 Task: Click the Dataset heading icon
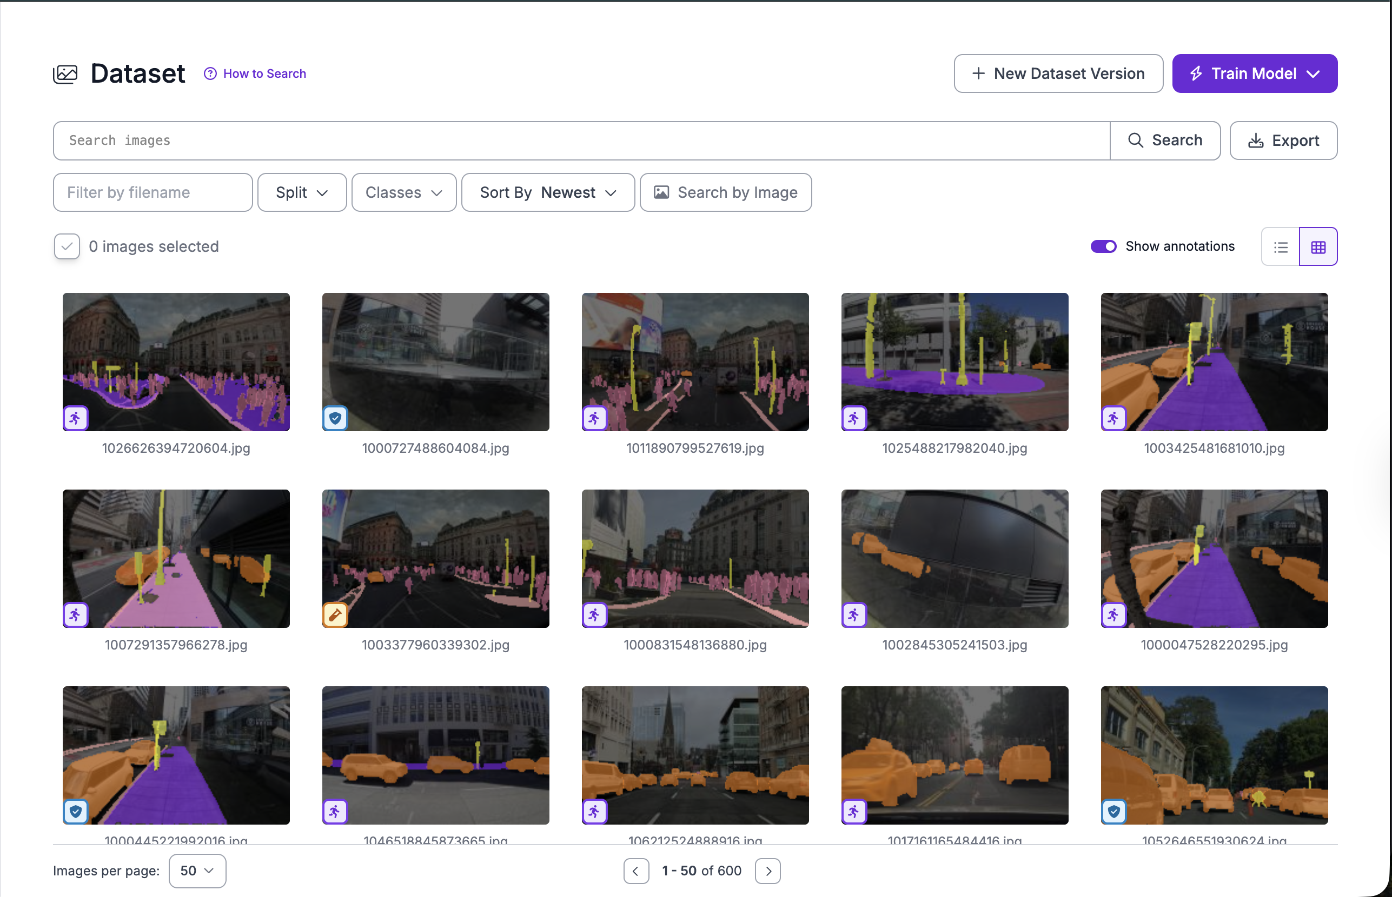[65, 74]
